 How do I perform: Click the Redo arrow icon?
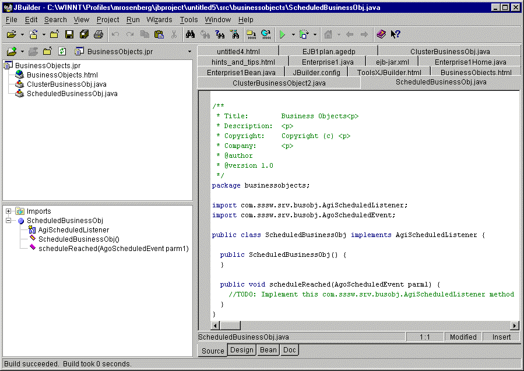130,34
